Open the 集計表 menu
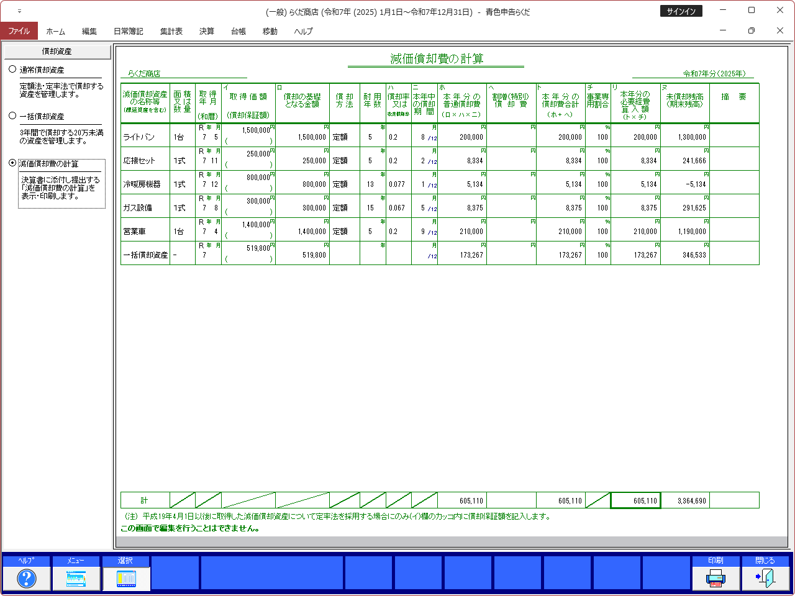795x596 pixels. click(171, 31)
